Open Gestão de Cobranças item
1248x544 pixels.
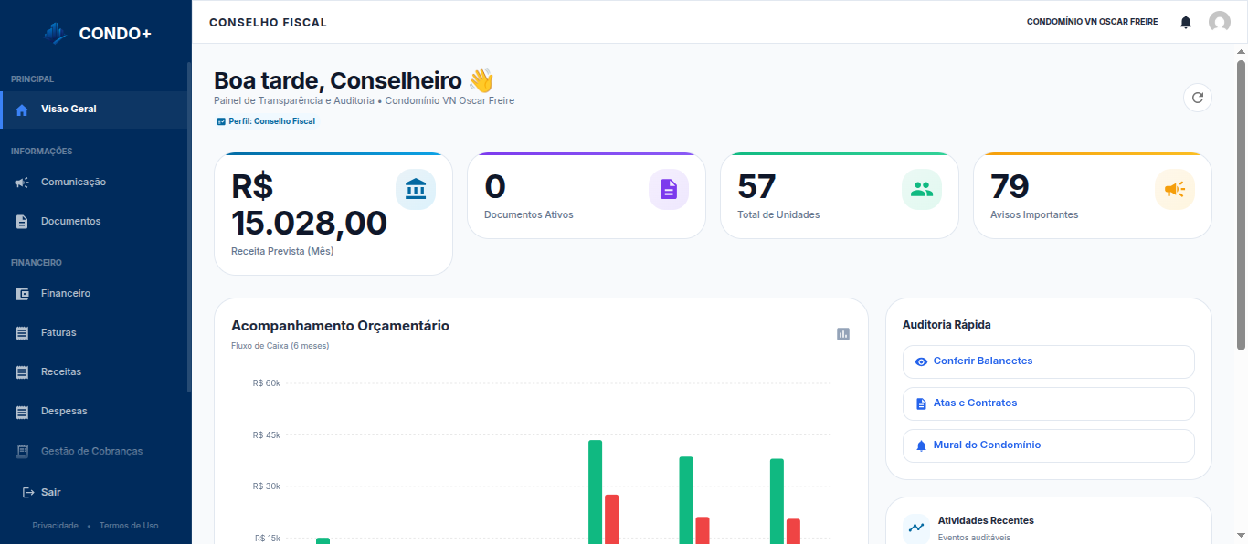(x=93, y=451)
